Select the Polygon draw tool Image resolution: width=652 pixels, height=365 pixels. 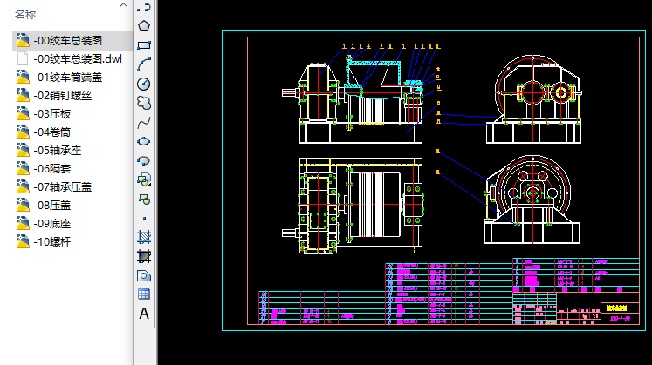point(144,26)
